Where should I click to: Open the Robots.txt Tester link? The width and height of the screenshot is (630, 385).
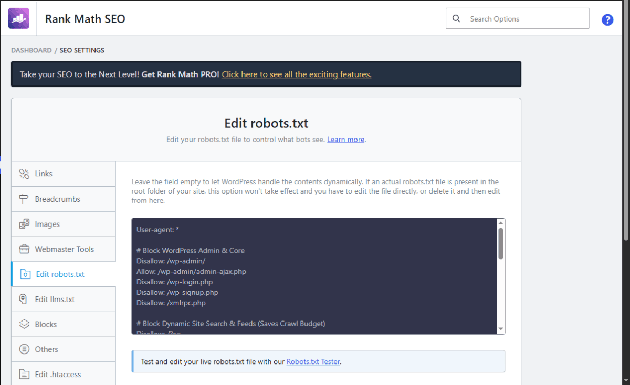click(x=313, y=361)
